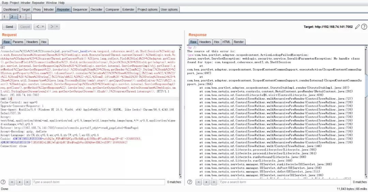
Task: Click the 'Connection: close' request line
Action: click(13, 146)
